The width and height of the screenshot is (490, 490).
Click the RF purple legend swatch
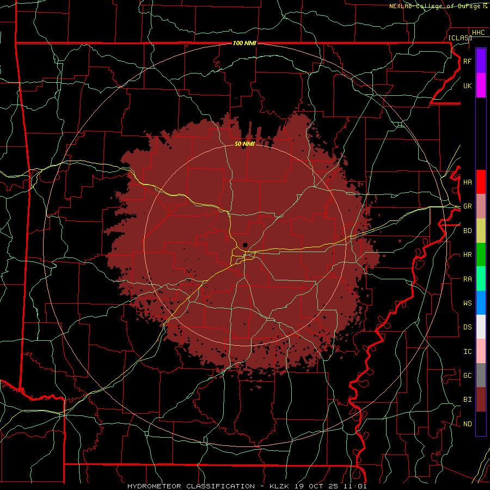coord(481,61)
